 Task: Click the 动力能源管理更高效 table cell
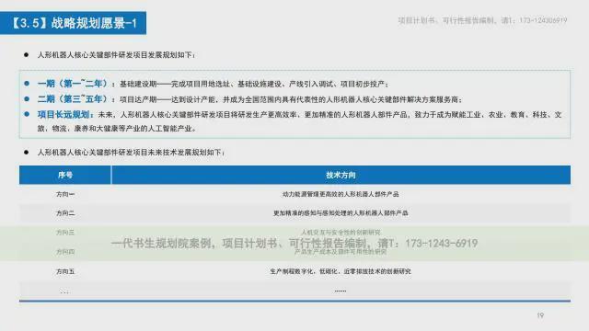click(x=341, y=194)
